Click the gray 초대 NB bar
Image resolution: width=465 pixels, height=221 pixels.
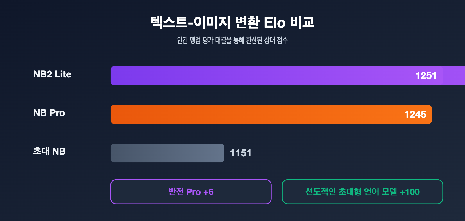(167, 153)
